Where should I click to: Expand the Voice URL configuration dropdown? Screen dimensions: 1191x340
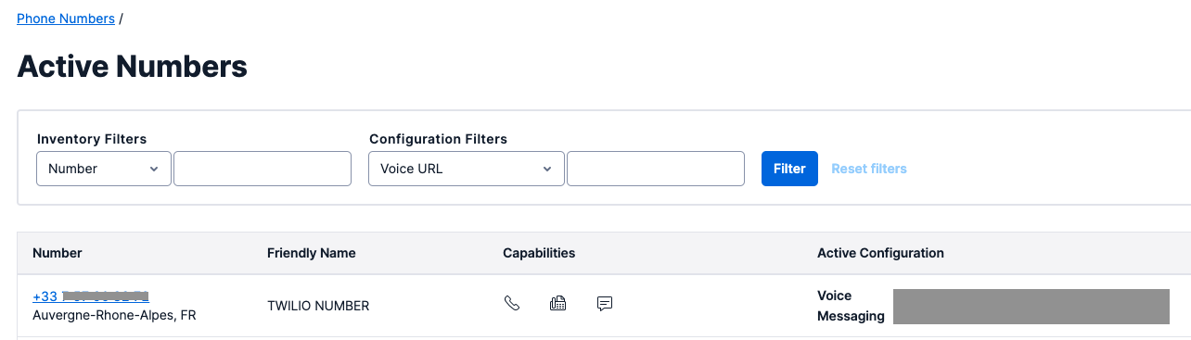(x=467, y=169)
